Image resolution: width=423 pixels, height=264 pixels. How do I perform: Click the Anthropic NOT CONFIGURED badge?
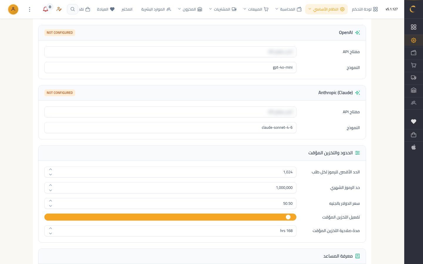tap(60, 93)
